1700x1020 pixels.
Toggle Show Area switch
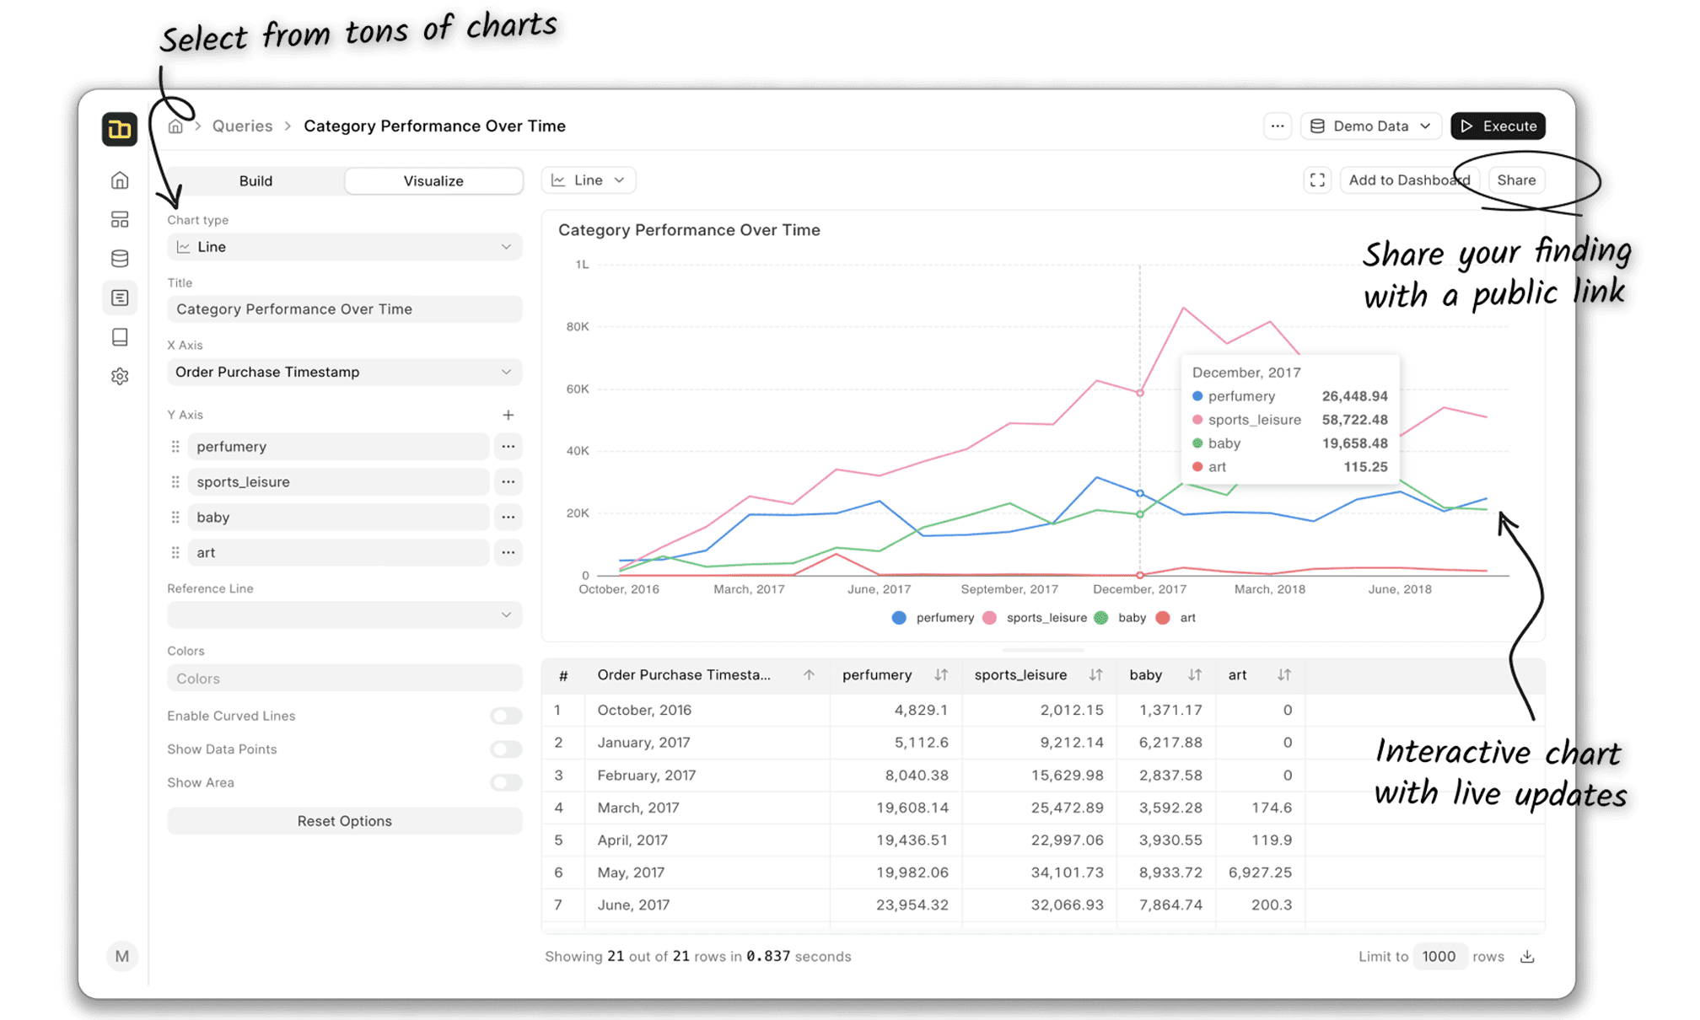[x=506, y=783]
